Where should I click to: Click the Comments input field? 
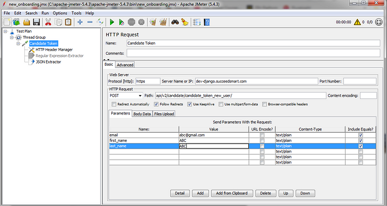click(253, 53)
